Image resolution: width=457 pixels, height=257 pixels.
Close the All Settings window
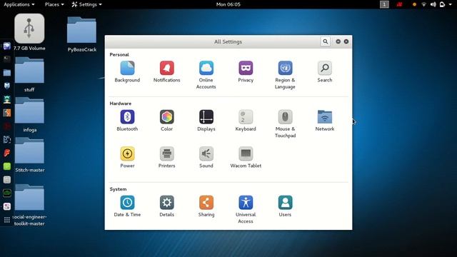click(346, 41)
